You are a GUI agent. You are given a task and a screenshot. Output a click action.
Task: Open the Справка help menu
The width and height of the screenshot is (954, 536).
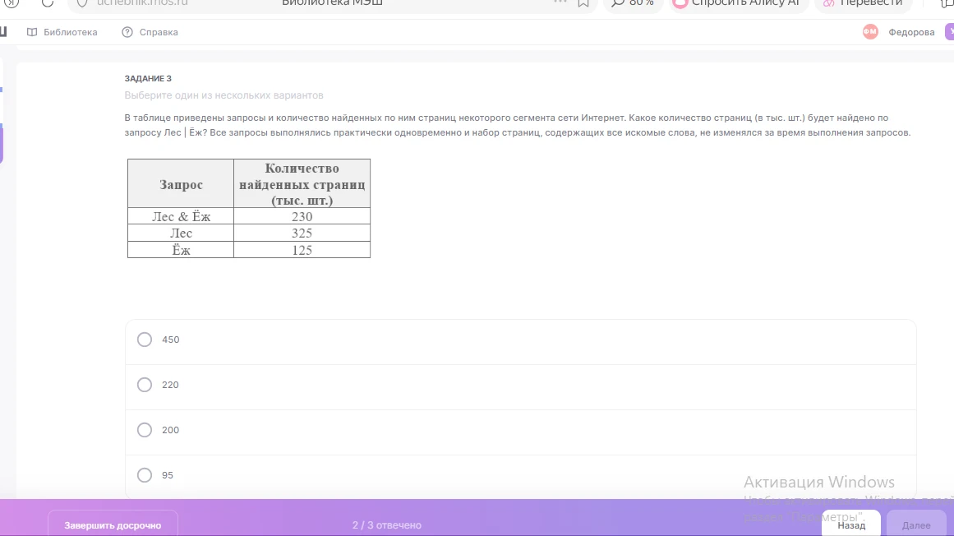150,32
